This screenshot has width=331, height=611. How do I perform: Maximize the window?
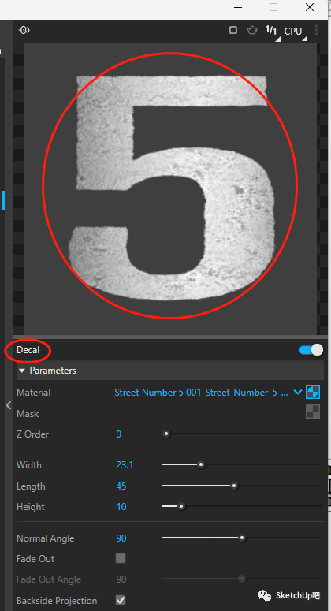(273, 7)
